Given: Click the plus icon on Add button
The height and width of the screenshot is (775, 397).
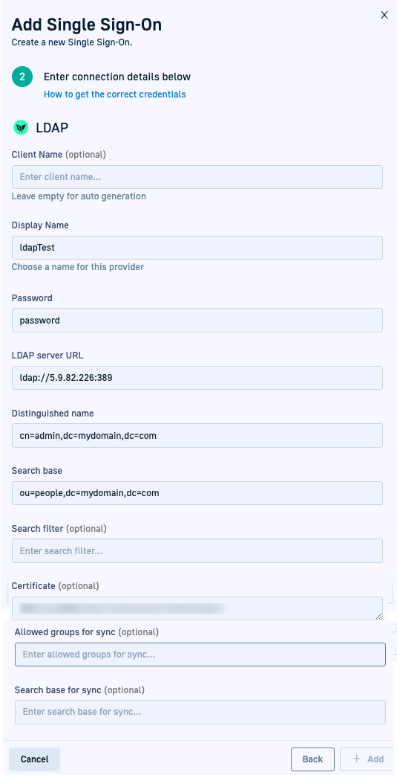Looking at the screenshot, I should pos(357,759).
